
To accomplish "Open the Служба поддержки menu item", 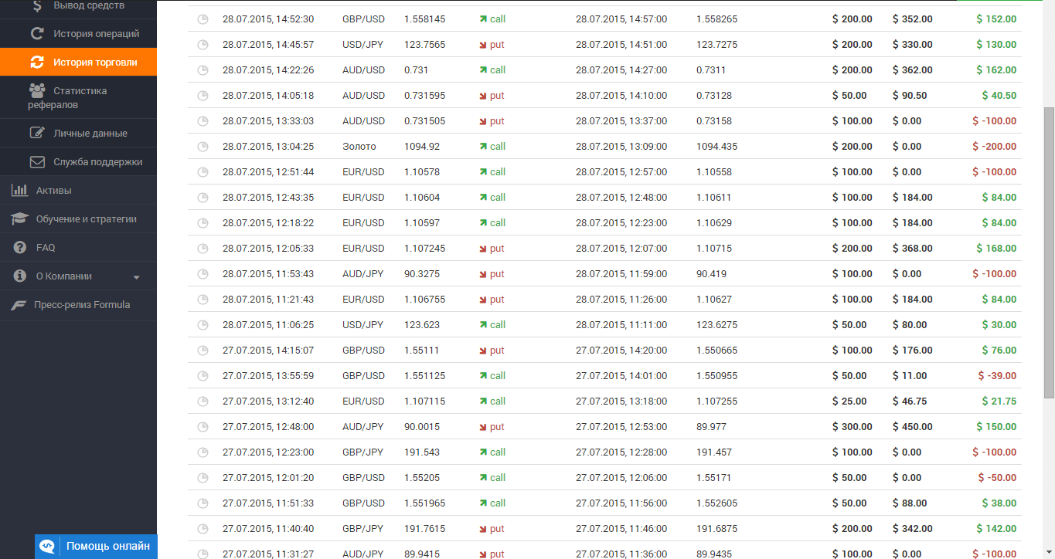I will pyautogui.click(x=97, y=162).
